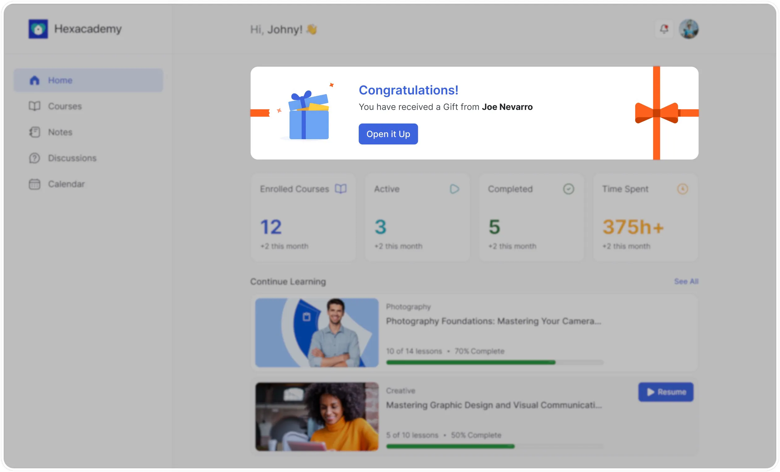Click the Active courses value 3

click(381, 227)
